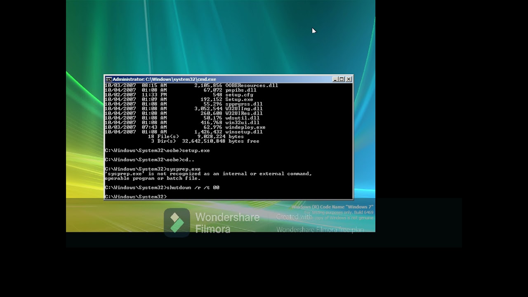Screen dimensions: 528x297
Task: Select the W32UIImg.dll file name
Action: coord(244,109)
